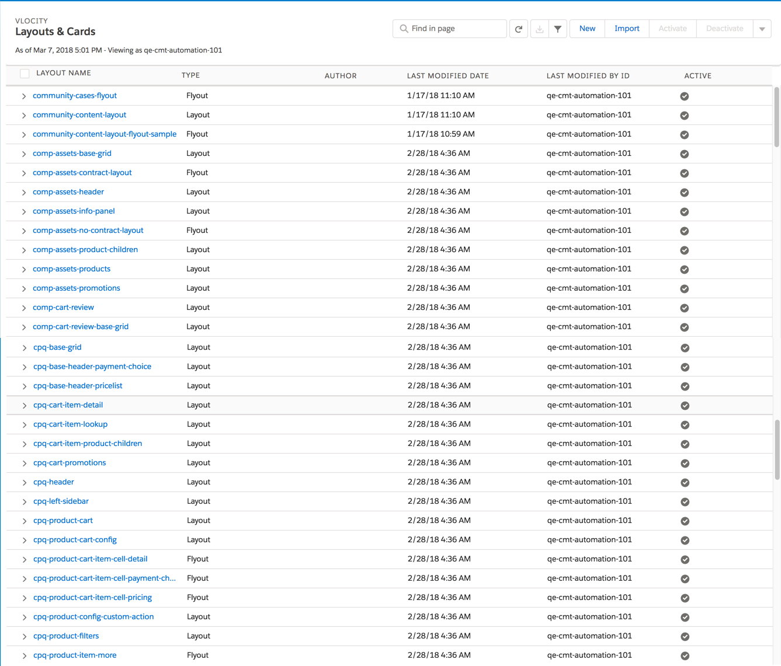
Task: Expand the comp-assets-contract-layout row
Action: (x=24, y=173)
